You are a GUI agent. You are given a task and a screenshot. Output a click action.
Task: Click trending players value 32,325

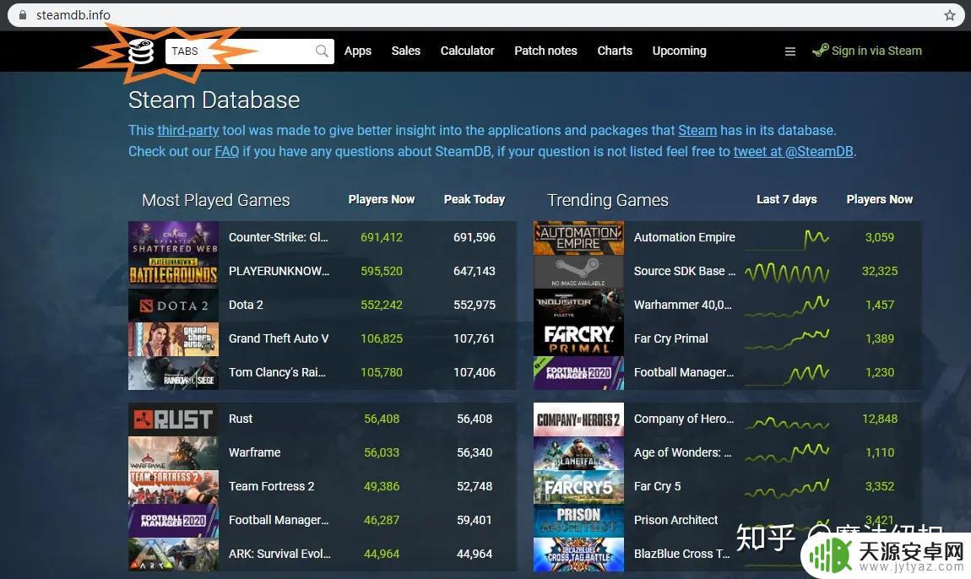coord(879,271)
